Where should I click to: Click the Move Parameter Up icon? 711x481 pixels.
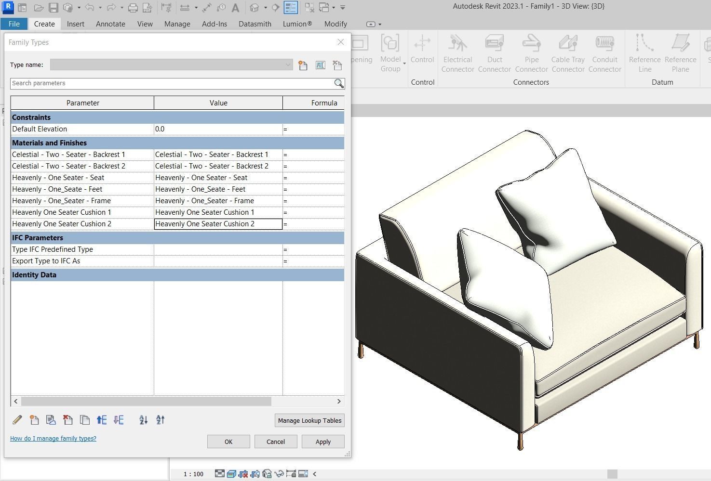pos(102,420)
